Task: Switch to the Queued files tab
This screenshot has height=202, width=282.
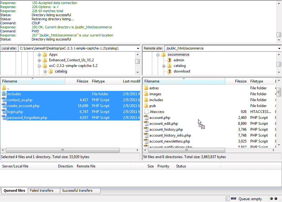Action: (14, 190)
